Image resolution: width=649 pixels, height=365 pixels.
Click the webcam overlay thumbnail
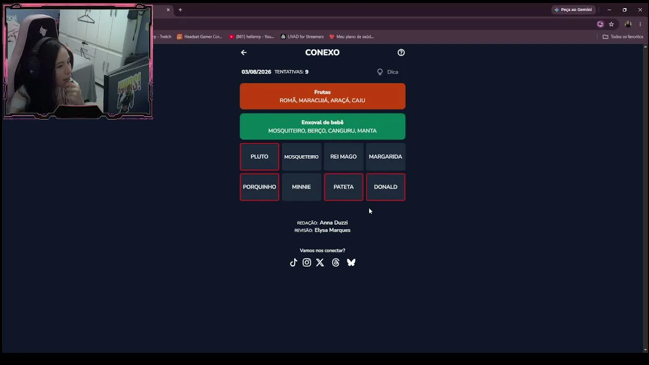tap(78, 62)
